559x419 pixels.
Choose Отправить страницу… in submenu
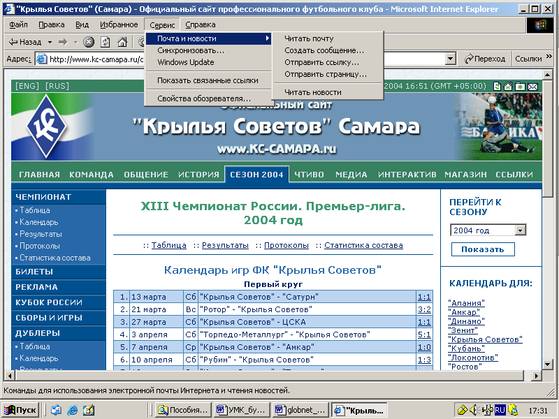[x=328, y=74]
